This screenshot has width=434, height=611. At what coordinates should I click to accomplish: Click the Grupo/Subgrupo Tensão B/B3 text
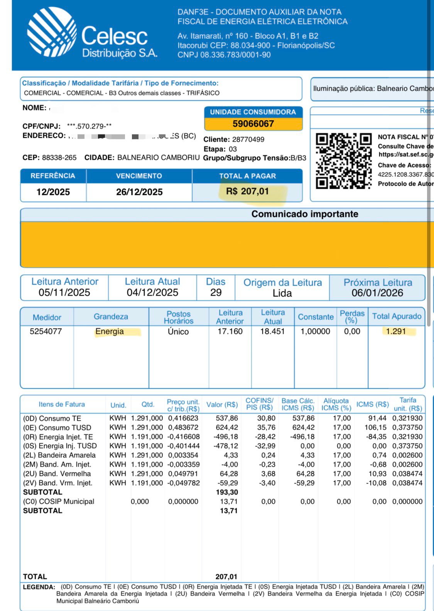tap(255, 158)
